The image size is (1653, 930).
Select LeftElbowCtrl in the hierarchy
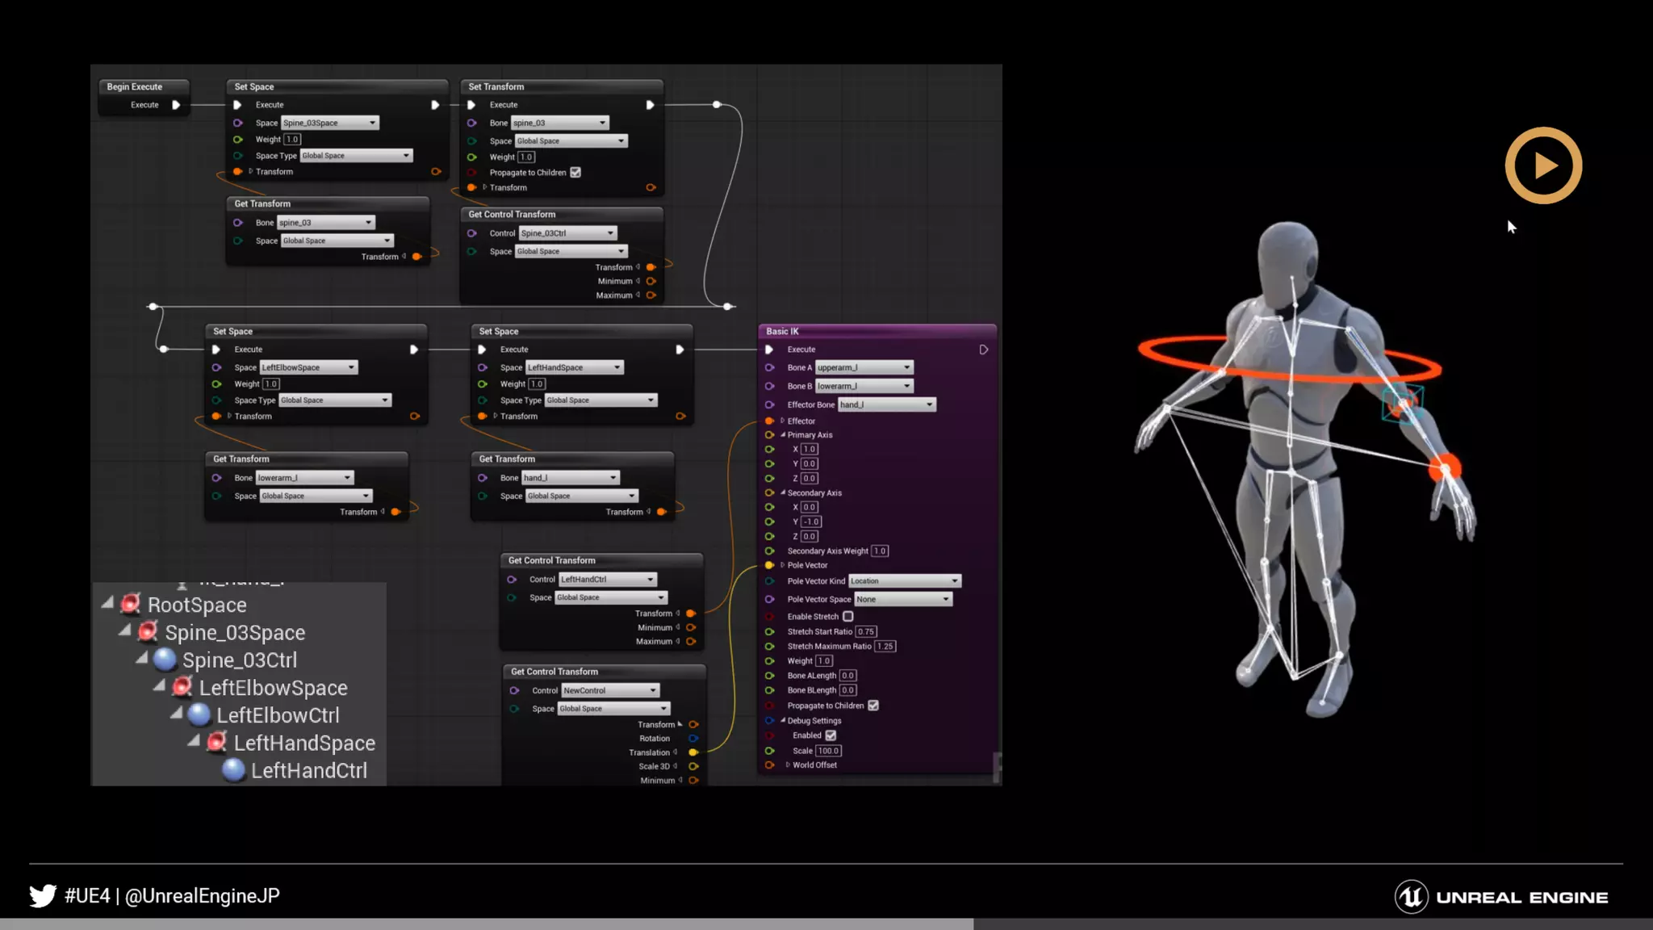coord(278,715)
